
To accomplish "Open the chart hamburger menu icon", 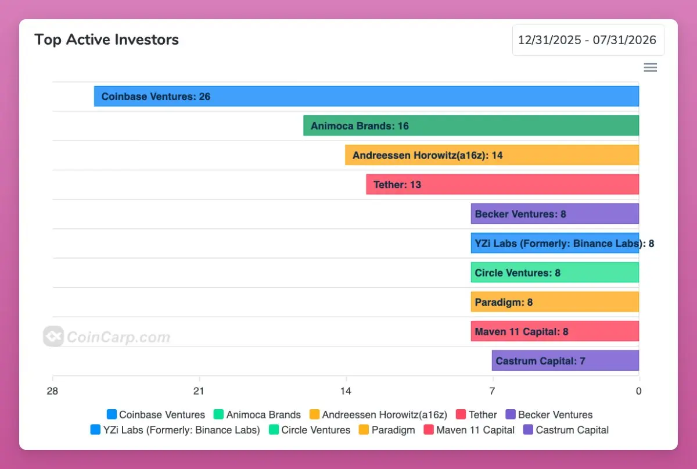I will pos(651,67).
